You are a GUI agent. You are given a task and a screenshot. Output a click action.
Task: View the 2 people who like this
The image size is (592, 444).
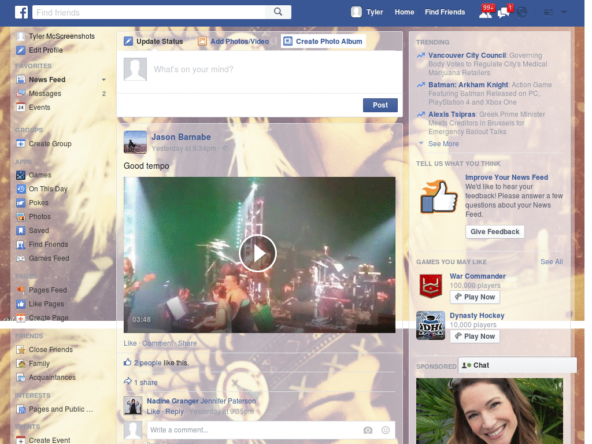point(147,363)
